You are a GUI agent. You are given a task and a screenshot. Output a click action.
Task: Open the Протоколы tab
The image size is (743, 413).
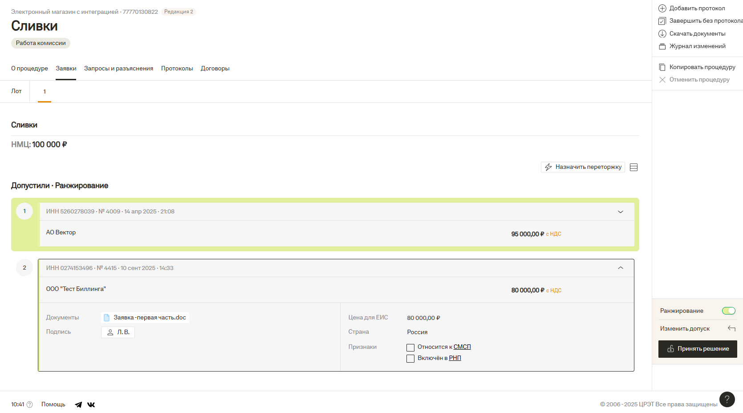coord(177,69)
